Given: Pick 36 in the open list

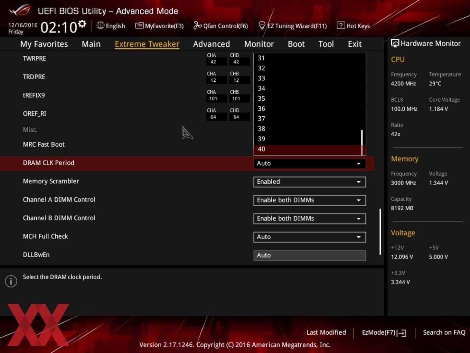Looking at the screenshot, I should [308, 108].
